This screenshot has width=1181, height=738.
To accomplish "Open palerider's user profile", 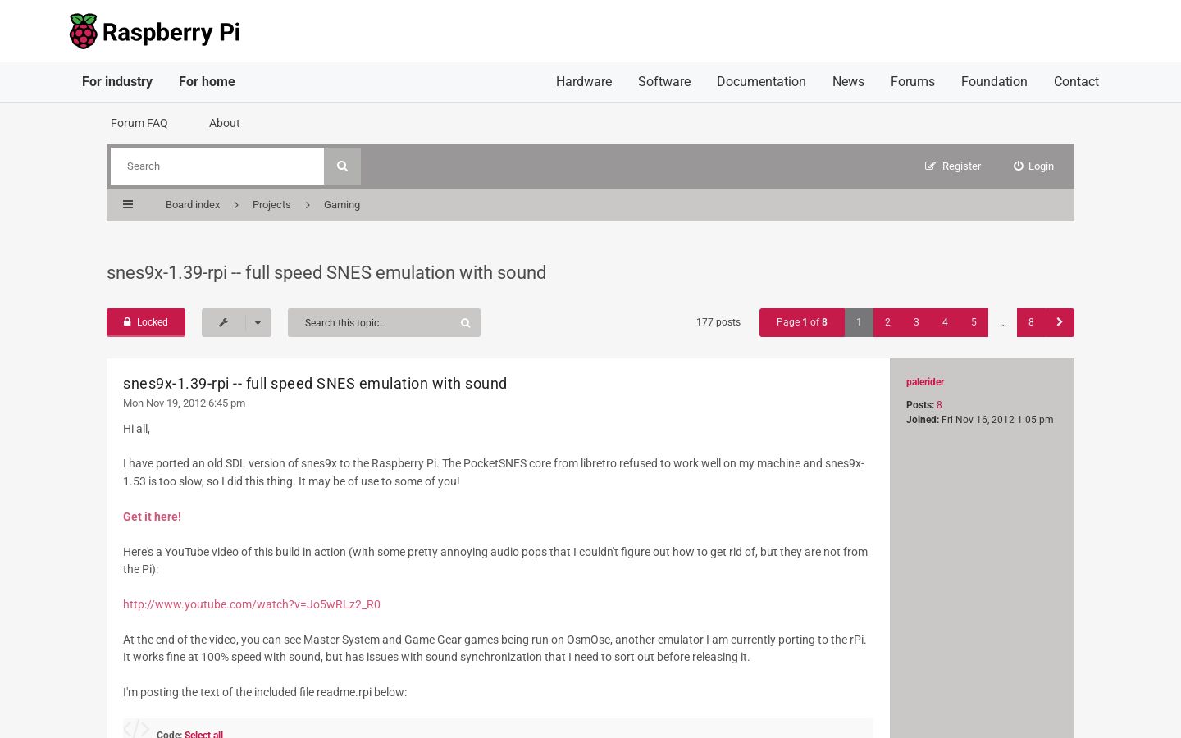I will [925, 382].
